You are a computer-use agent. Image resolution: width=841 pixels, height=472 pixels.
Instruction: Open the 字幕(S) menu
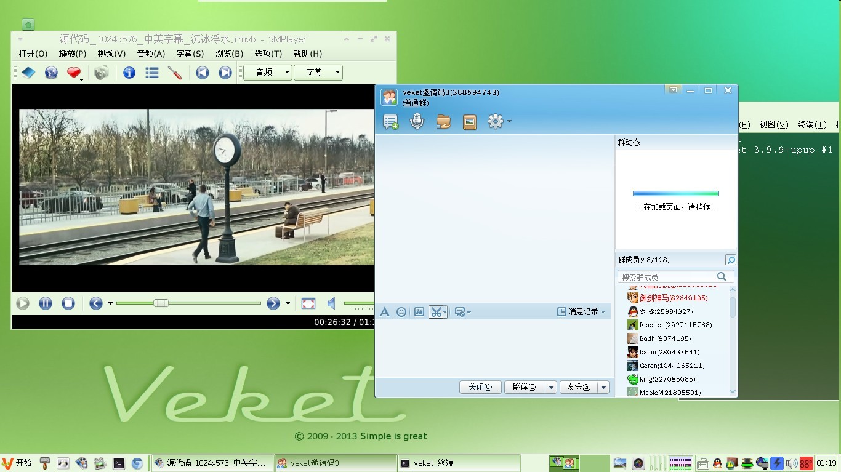pos(190,54)
